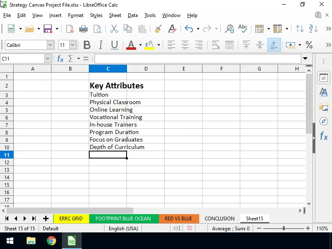Cut the selection with the scissors icon

tap(114, 29)
